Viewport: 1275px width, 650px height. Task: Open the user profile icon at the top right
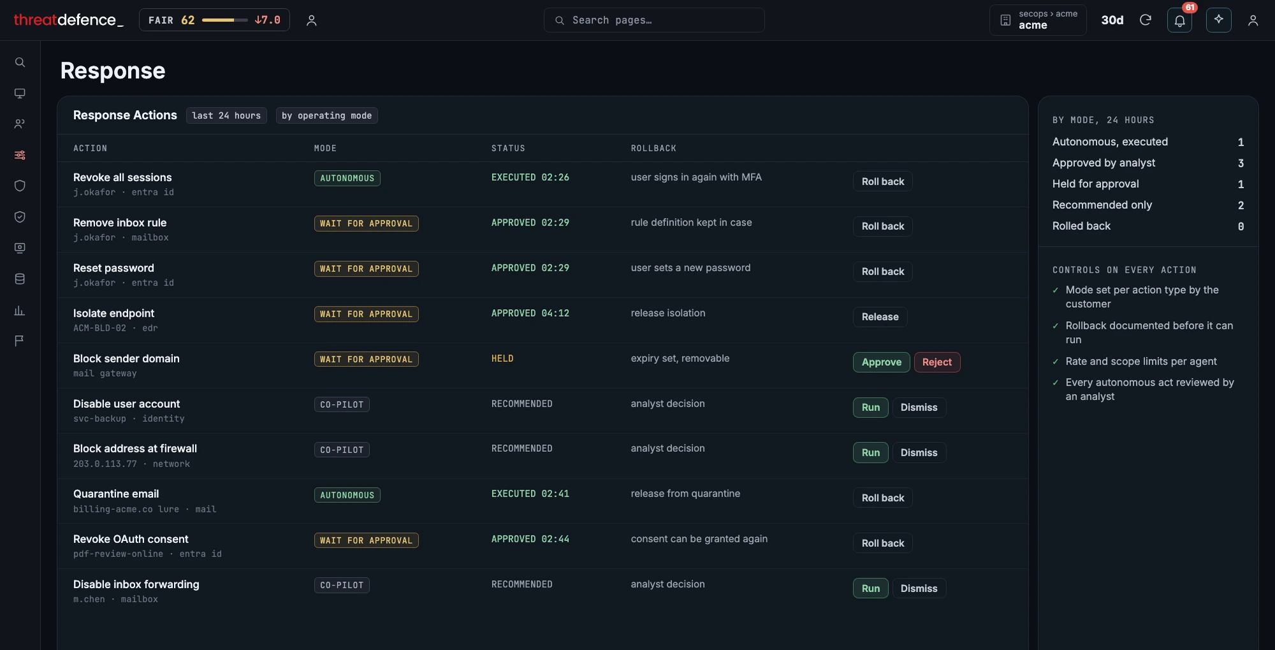[1253, 20]
